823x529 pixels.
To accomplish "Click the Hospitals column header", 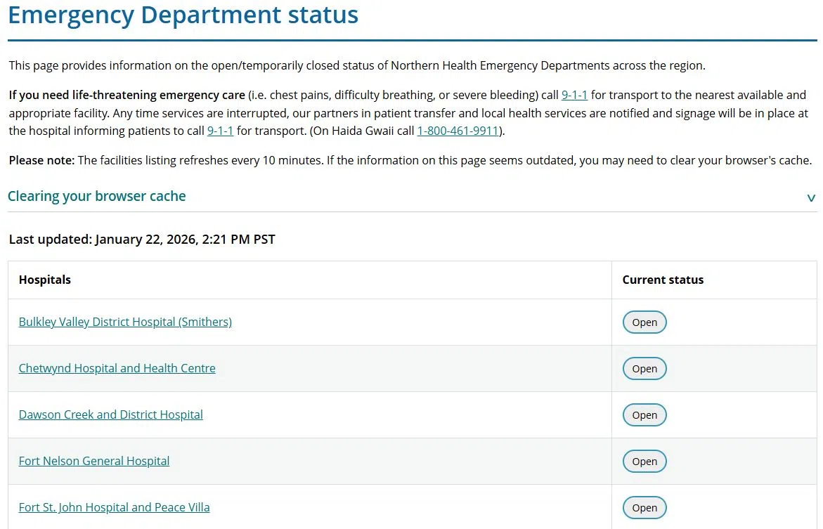I will point(45,280).
